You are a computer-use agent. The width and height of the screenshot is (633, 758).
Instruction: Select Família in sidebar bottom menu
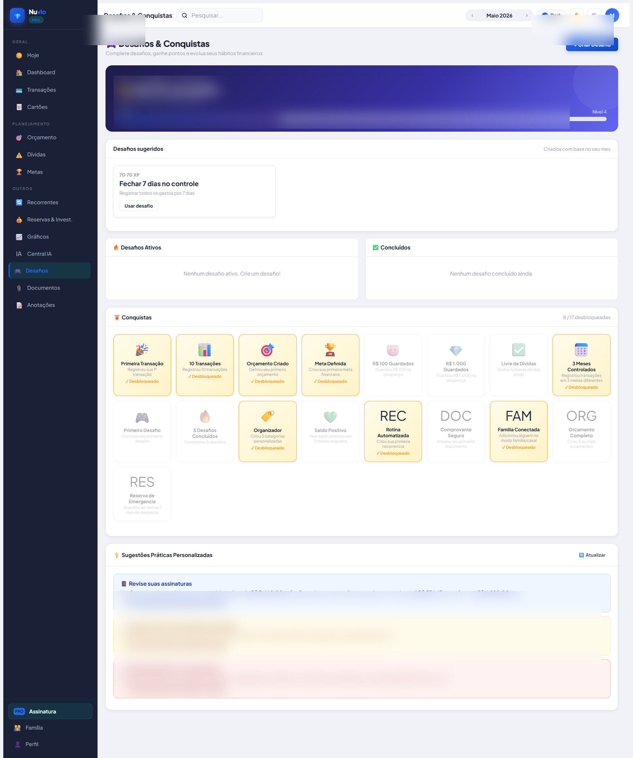[x=34, y=728]
